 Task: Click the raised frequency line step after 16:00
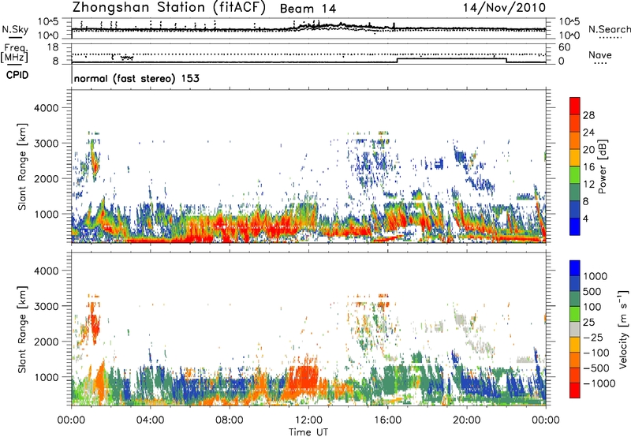[451, 58]
